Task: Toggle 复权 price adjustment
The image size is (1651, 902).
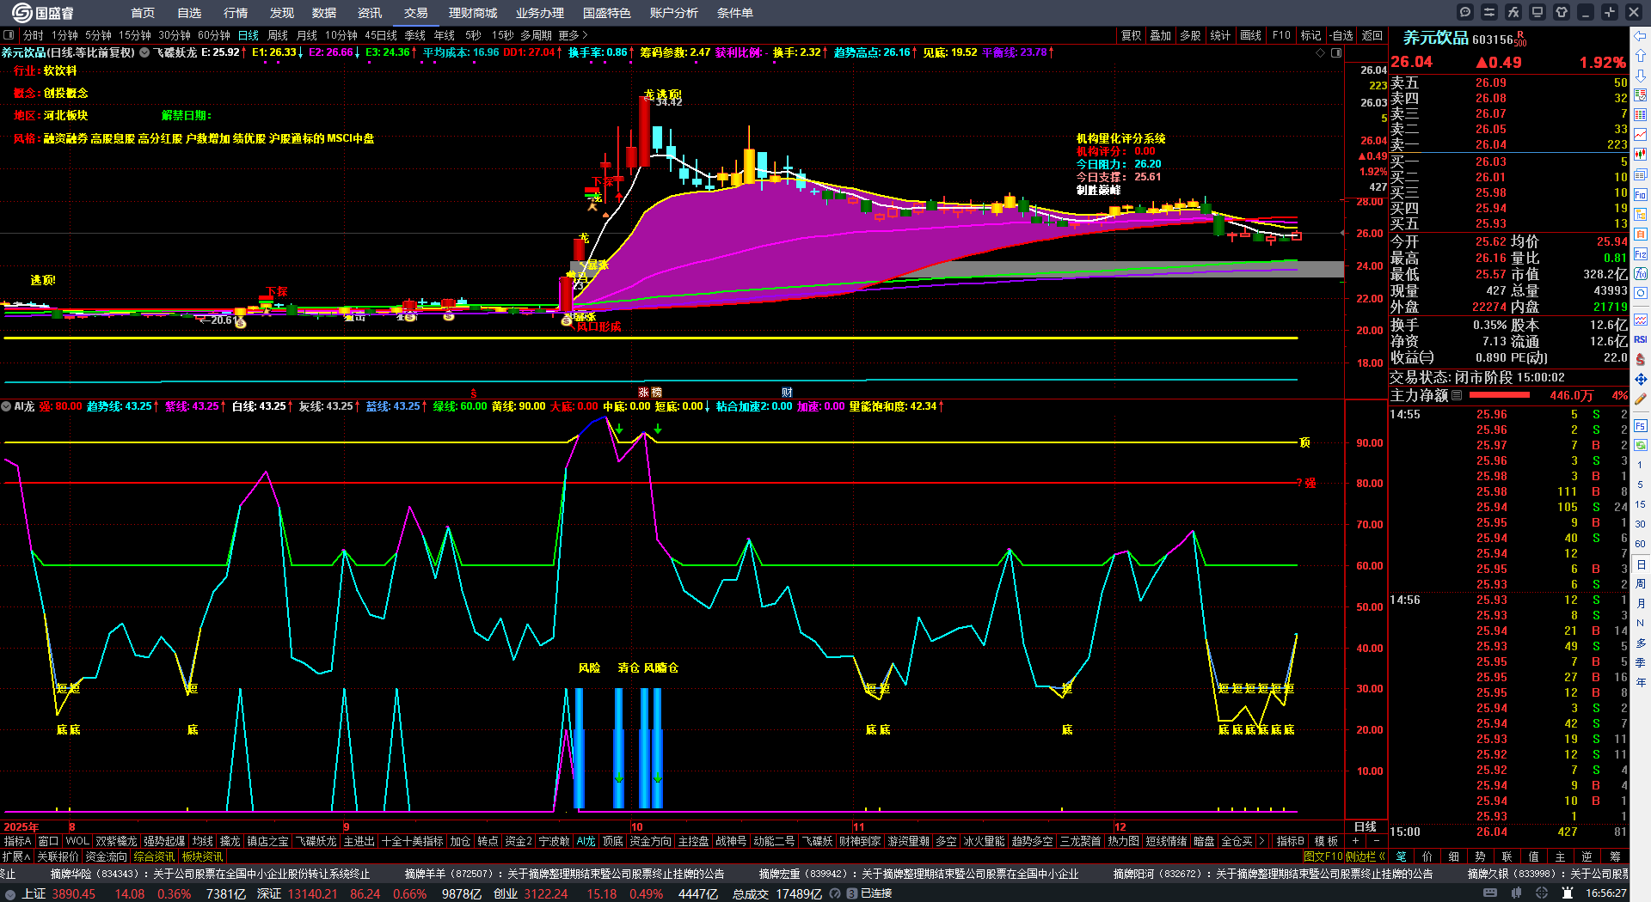Action: 1131,35
